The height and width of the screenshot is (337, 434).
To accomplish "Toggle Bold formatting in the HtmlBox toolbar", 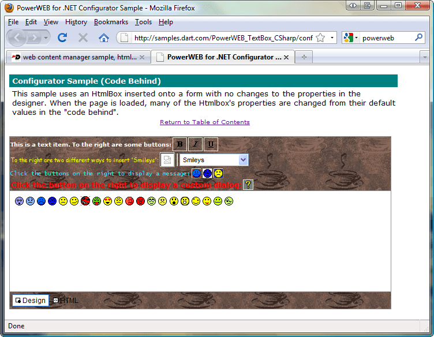I will (x=180, y=144).
